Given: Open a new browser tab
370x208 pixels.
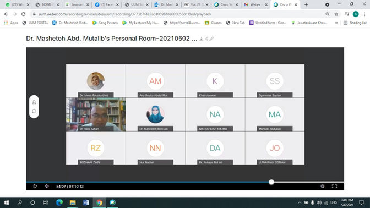Looking at the screenshot, I should (x=306, y=4).
